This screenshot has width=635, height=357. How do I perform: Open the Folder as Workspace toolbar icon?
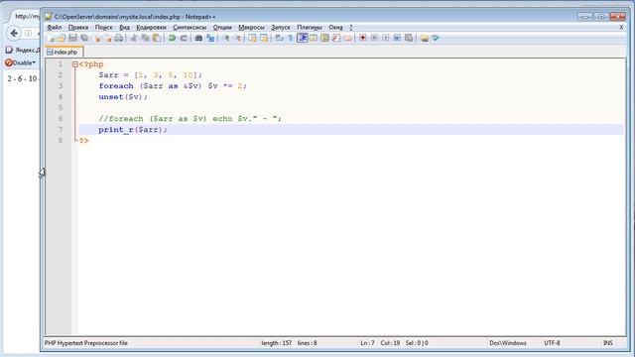(x=348, y=38)
